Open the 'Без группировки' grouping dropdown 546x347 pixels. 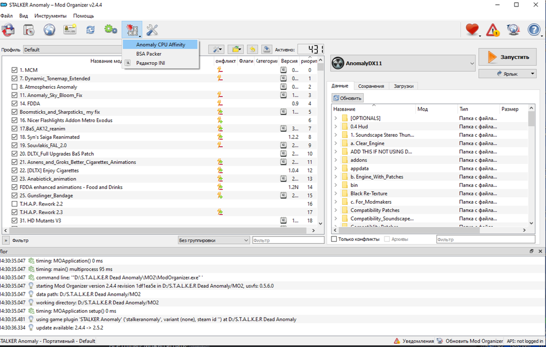(x=213, y=240)
